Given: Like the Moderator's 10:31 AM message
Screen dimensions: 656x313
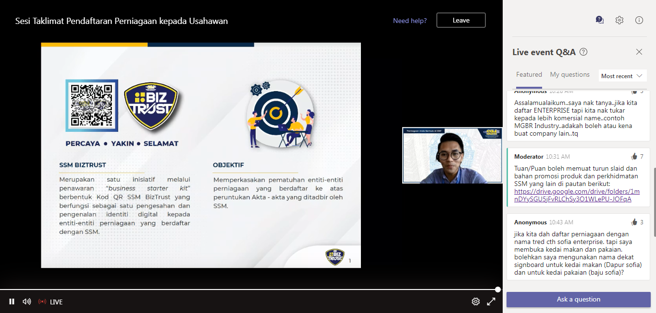Looking at the screenshot, I should [634, 157].
